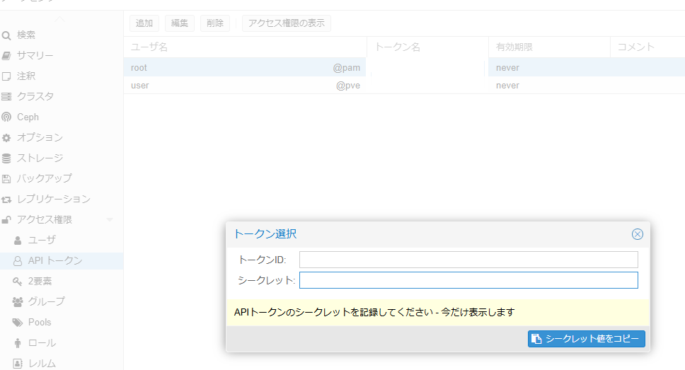Click the APIトークンのシークレット warning message

(374, 312)
